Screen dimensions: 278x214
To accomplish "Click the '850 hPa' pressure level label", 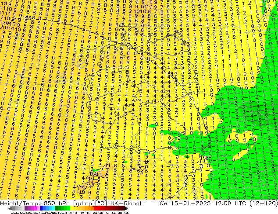I will point(57,204).
